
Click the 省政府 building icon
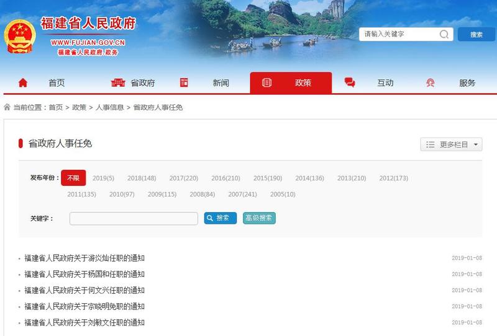[x=118, y=83]
